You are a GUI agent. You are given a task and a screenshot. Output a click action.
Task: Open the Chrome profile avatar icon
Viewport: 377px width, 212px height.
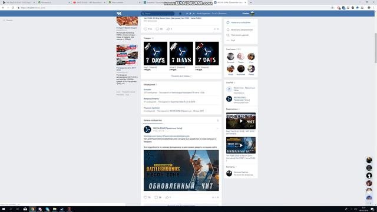coord(369,8)
